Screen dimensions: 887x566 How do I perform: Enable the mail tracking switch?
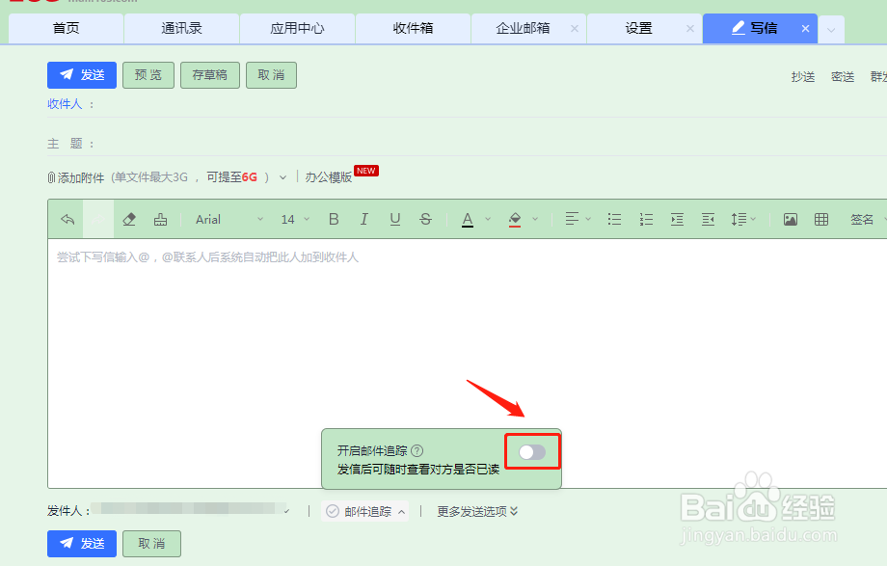point(532,451)
